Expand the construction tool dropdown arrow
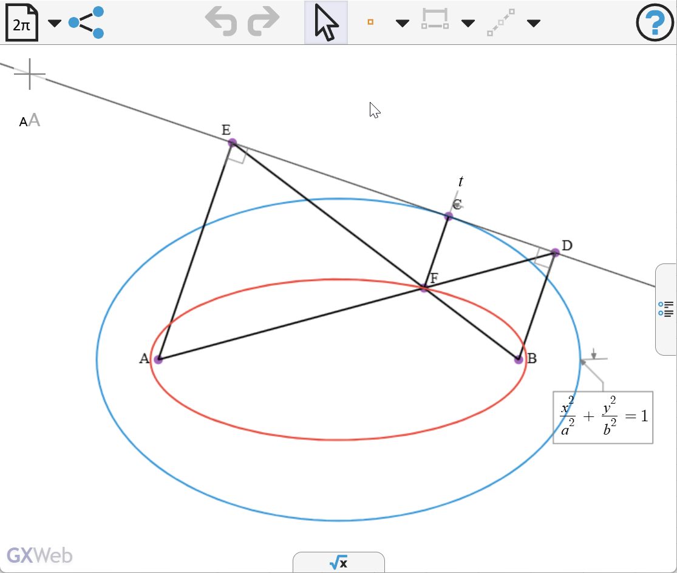Viewport: 677px width, 573px height. 534,23
